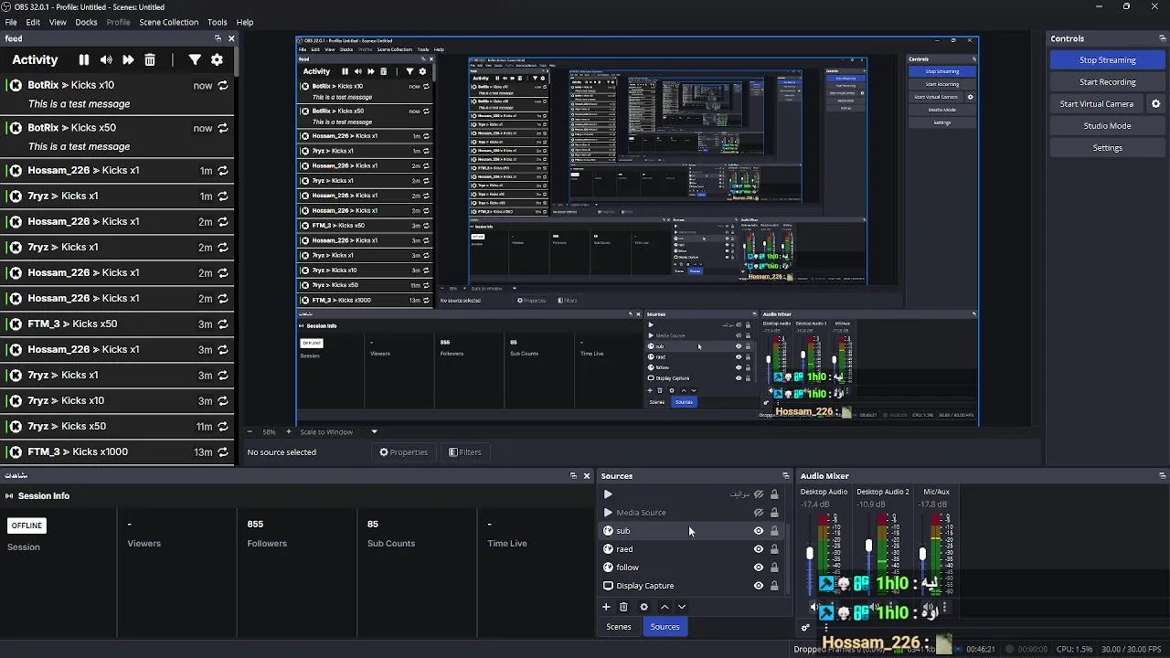Close the feed dock
This screenshot has width=1170, height=658.
pos(231,38)
